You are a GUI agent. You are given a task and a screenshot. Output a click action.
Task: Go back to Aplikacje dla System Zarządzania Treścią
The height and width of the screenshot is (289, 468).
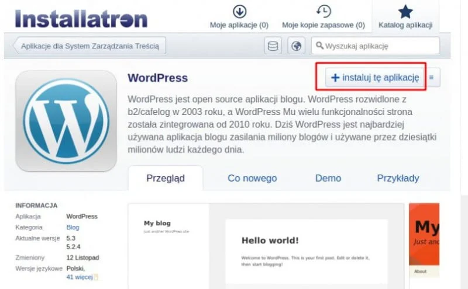[x=90, y=46]
